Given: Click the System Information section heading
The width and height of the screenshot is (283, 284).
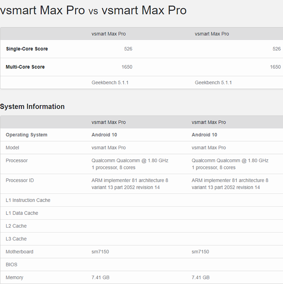Looking at the screenshot, I should [32, 107].
